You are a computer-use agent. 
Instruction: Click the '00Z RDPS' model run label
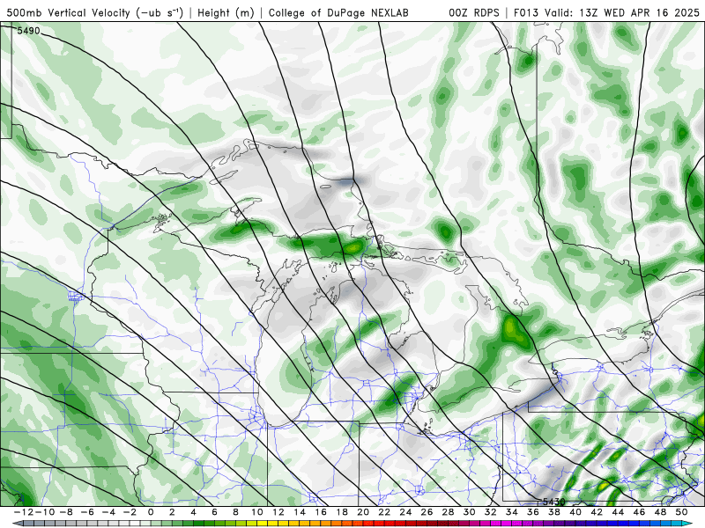click(x=474, y=12)
